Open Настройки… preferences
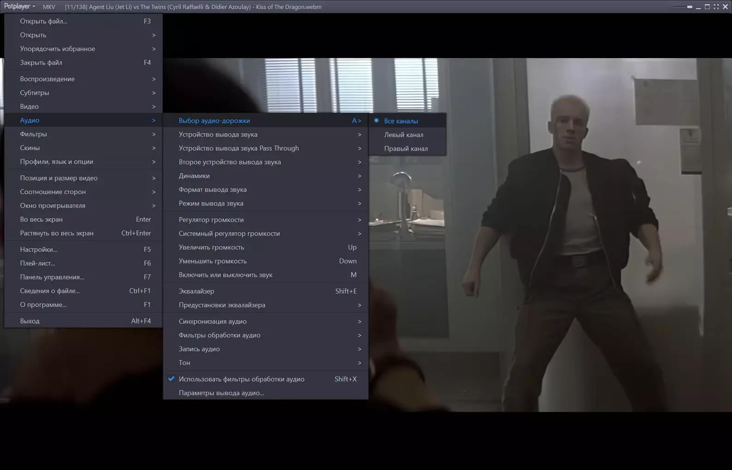 pos(83,249)
